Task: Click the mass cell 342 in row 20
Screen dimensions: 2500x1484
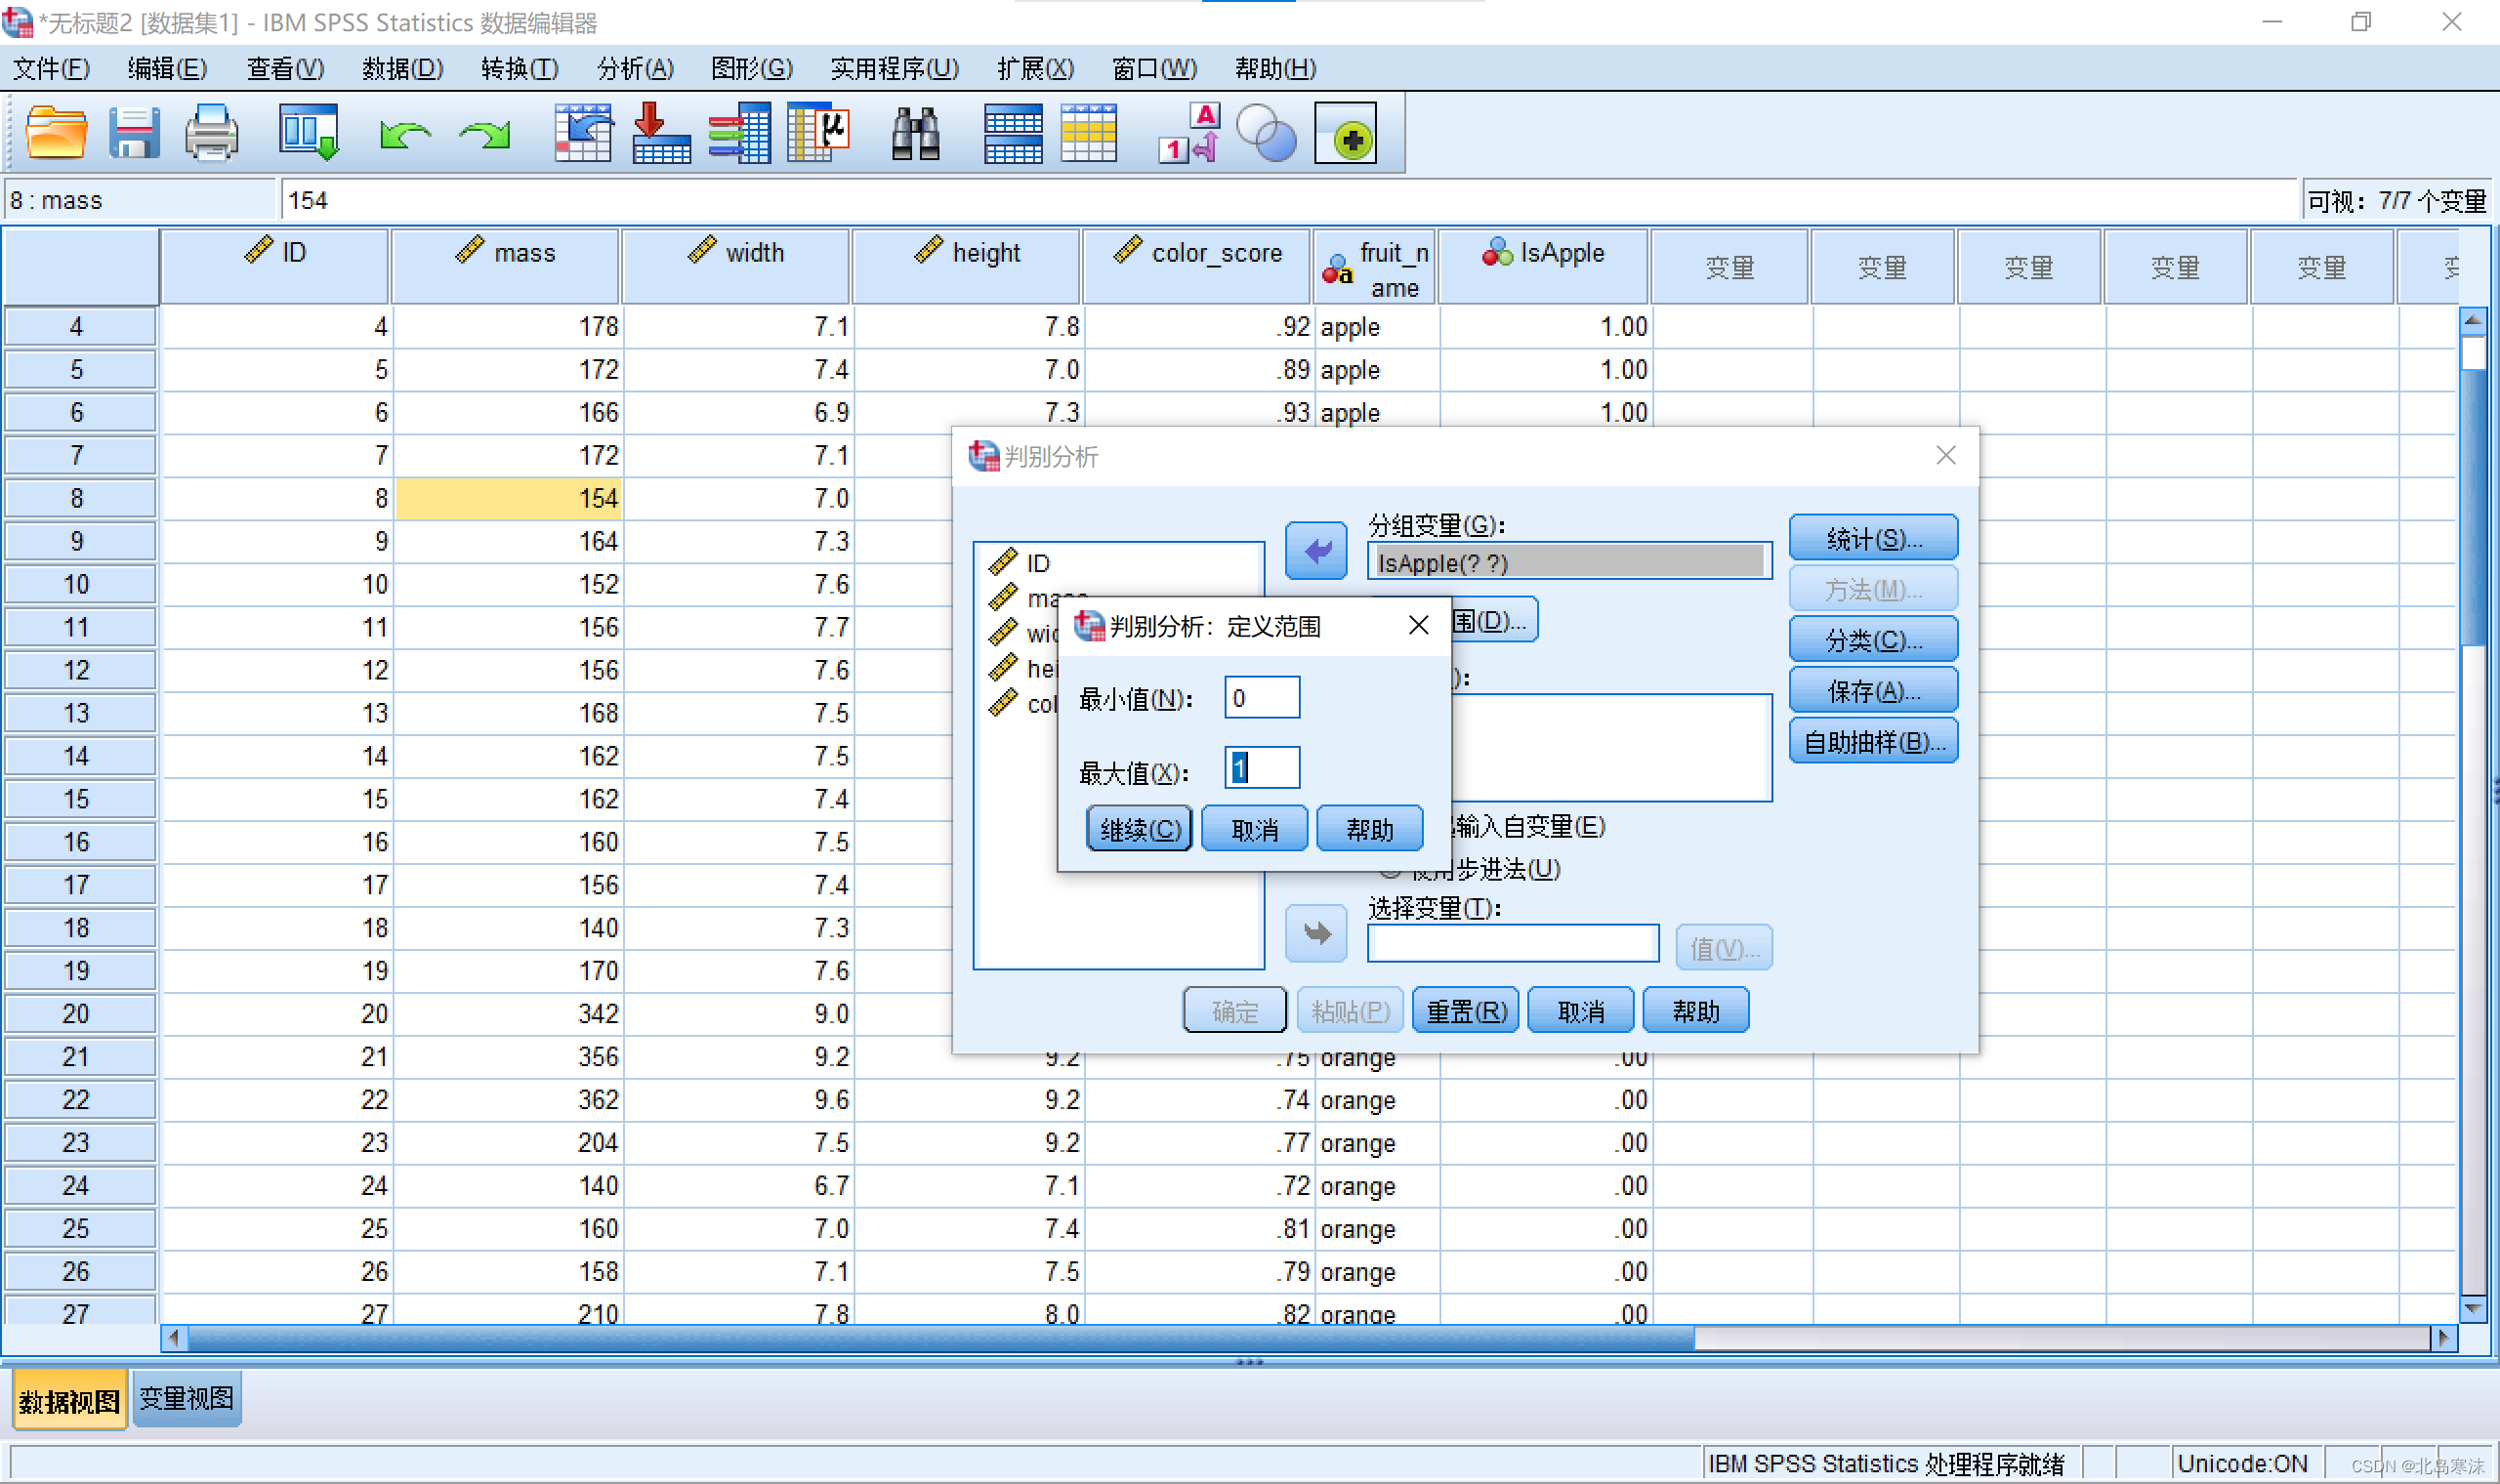Action: 507,1013
